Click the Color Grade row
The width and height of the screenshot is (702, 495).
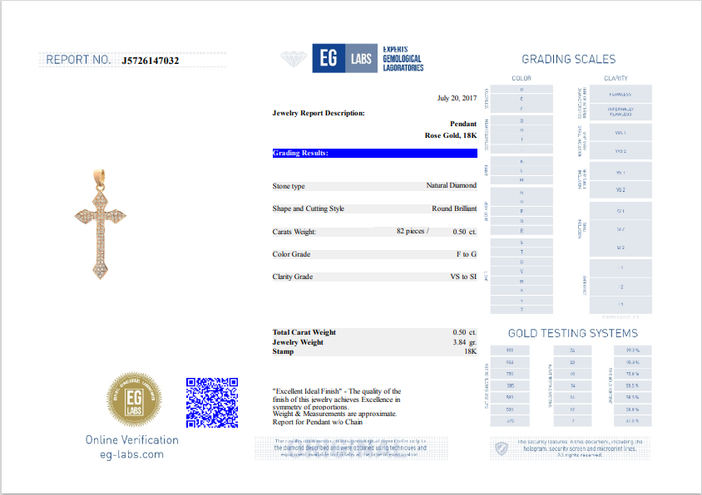pos(374,254)
